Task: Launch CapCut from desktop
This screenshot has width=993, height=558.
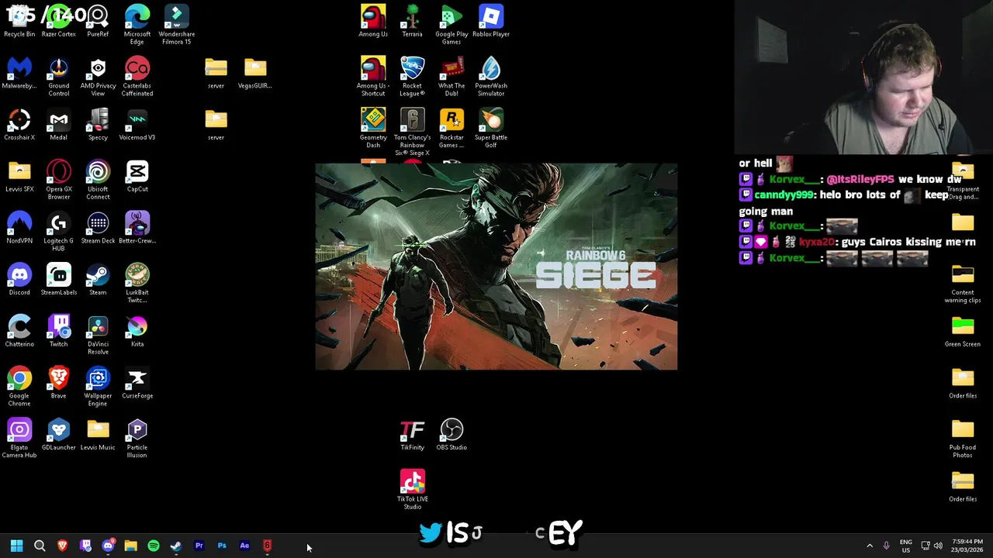Action: pos(137,177)
